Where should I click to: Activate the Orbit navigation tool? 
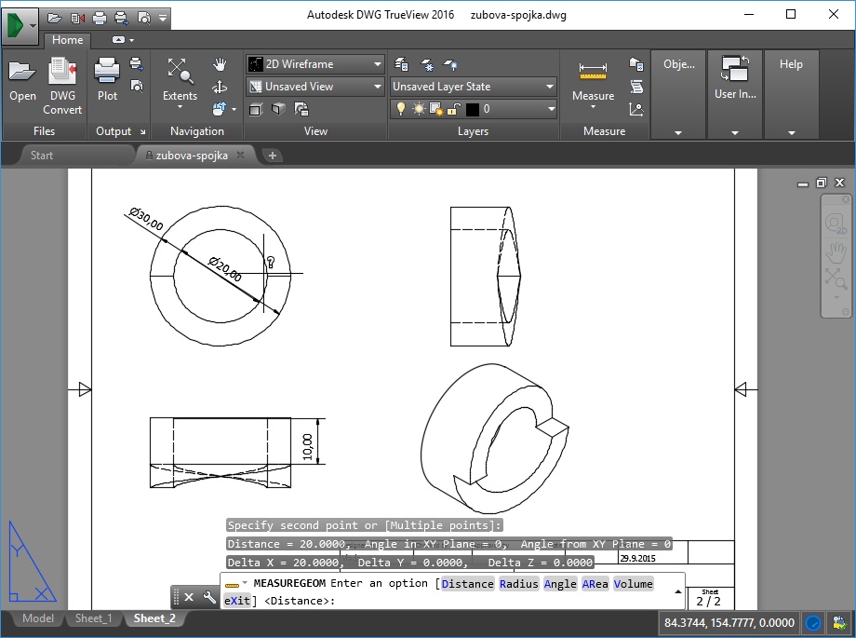point(220,87)
